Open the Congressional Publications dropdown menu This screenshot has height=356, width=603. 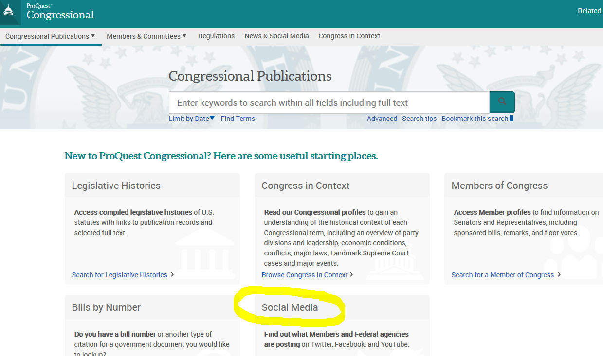pos(51,36)
